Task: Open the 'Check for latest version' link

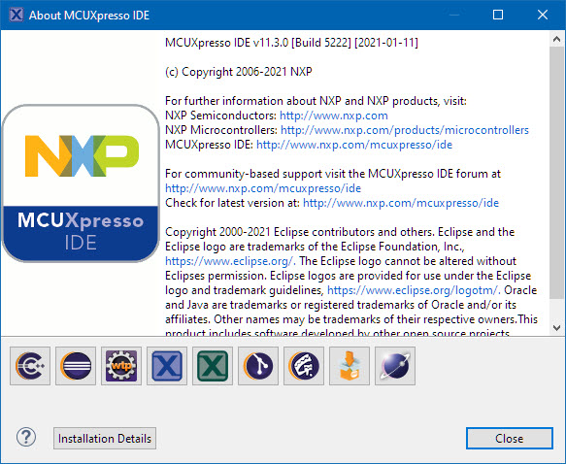Action: coord(401,203)
